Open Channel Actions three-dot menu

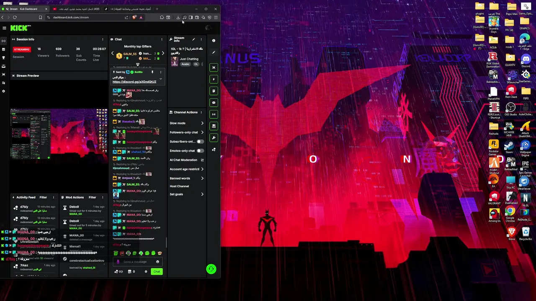pos(201,112)
